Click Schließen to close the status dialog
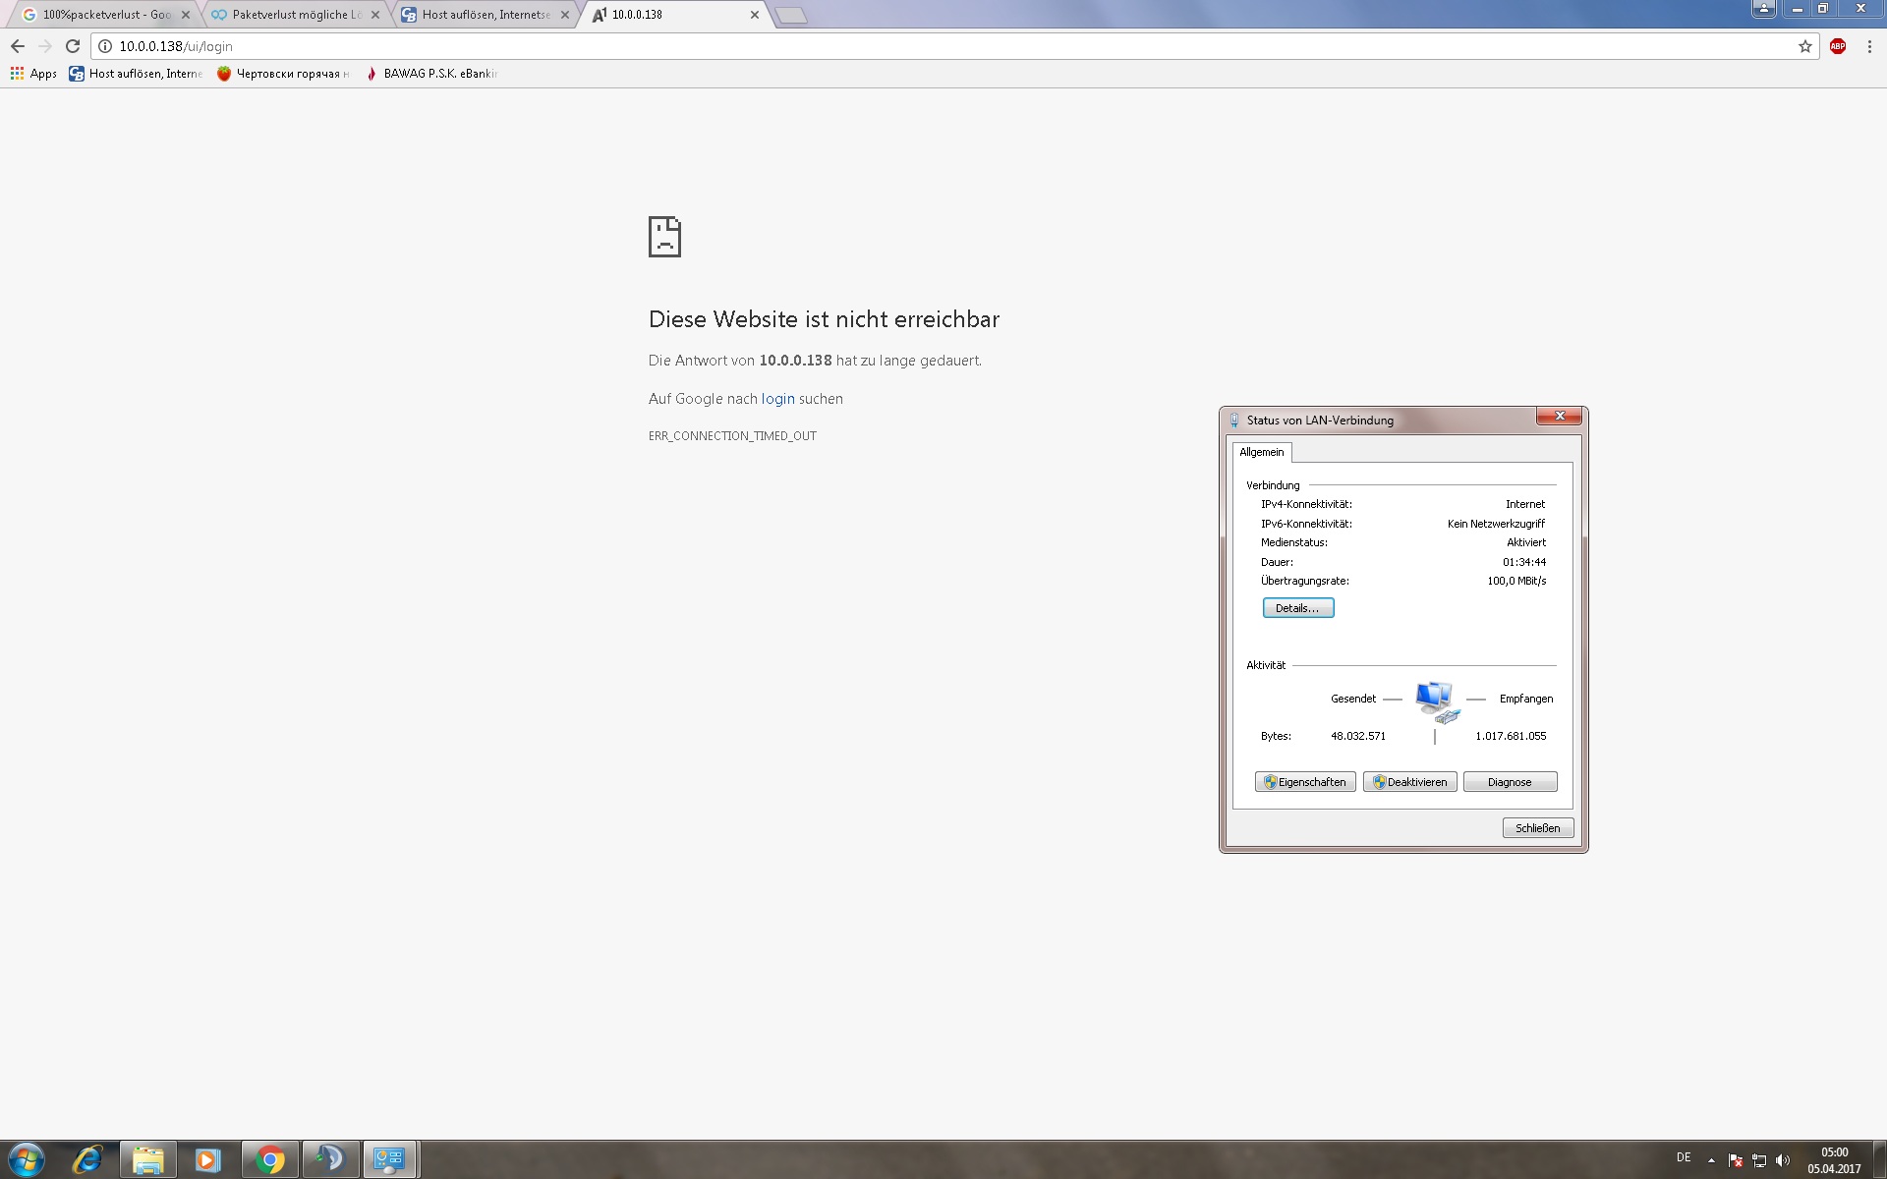 point(1537,828)
